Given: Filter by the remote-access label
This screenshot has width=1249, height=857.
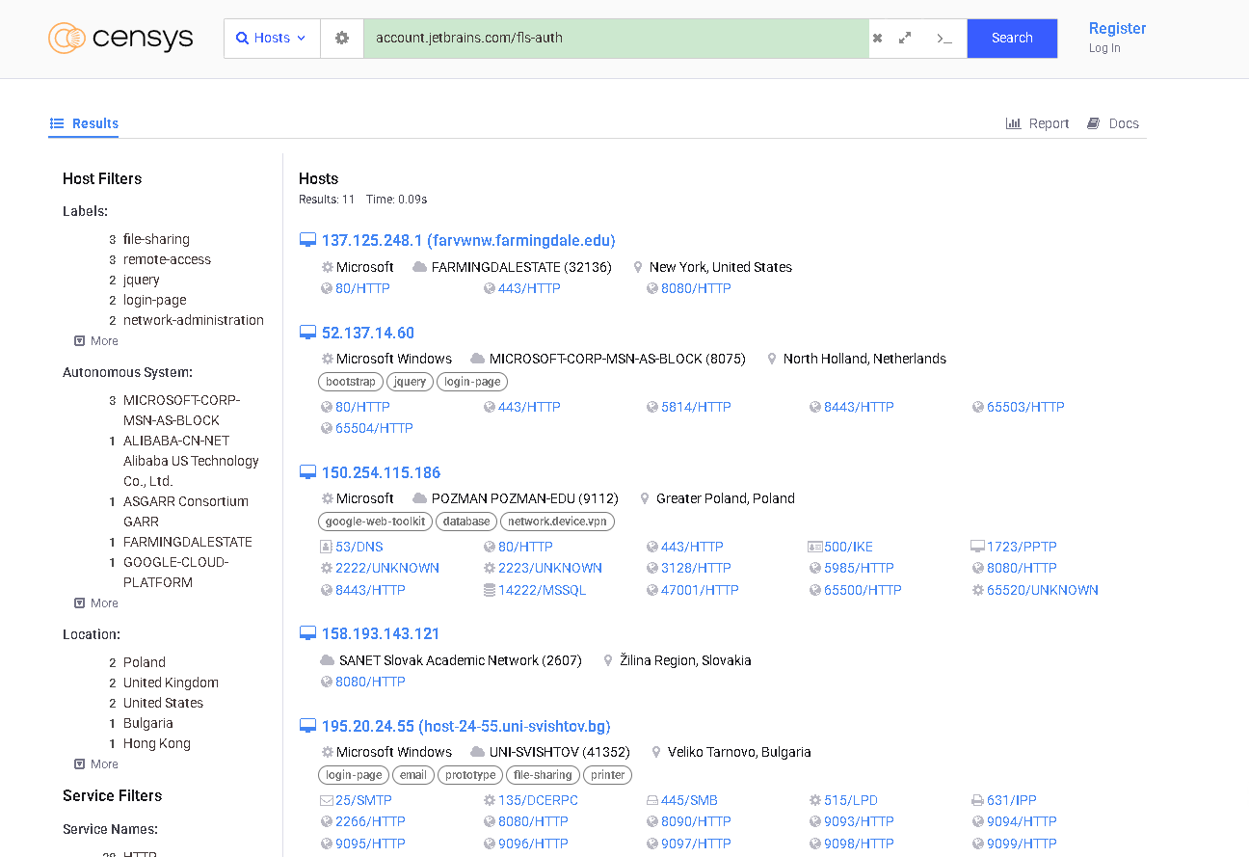Looking at the screenshot, I should pos(167,259).
